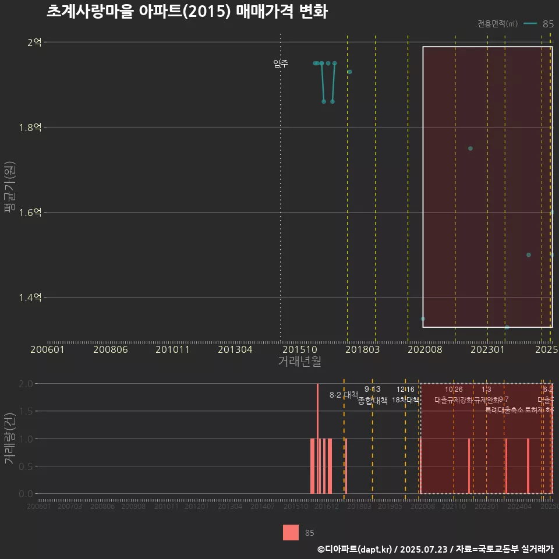Screen dimensions: 559x559
Task: Click the 9·13 종합대책 annotation
Action: pos(373,395)
